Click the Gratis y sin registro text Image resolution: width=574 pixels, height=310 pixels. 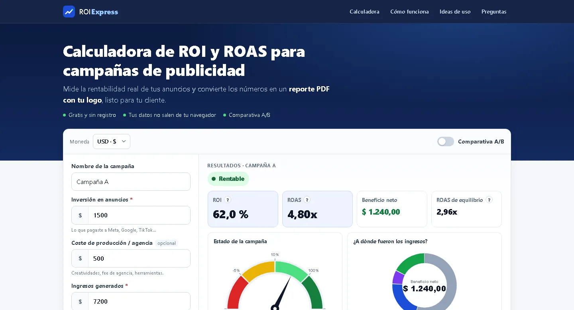tap(92, 115)
